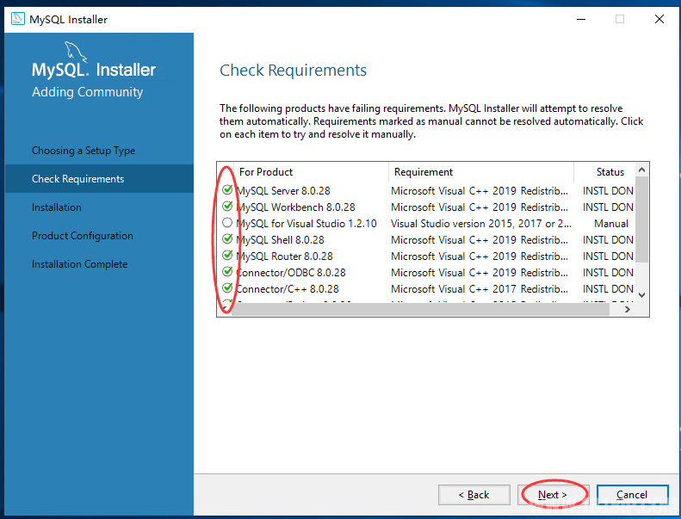This screenshot has height=519, width=681.
Task: Select the MySQL Router 8.0.28 row
Action: click(426, 256)
